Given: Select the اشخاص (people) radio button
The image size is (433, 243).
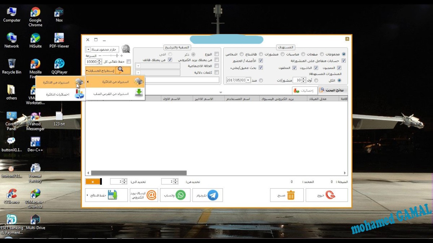Looking at the screenshot, I should [x=241, y=54].
